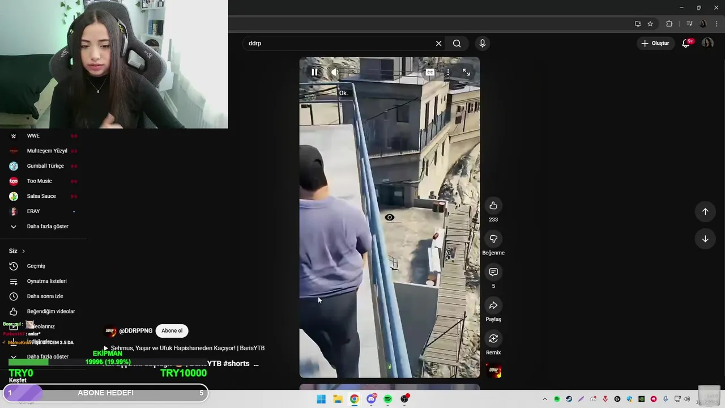The width and height of the screenshot is (725, 408).
Task: Expand the Short to fullscreen
Action: click(466, 73)
